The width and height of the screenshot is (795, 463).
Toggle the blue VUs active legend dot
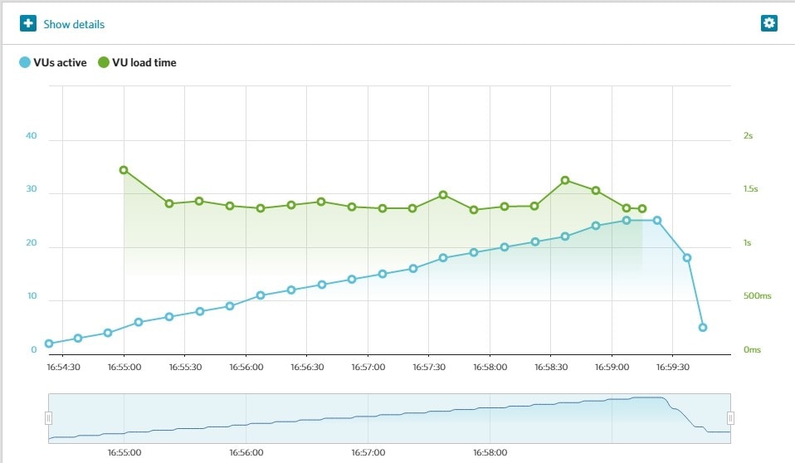(24, 62)
